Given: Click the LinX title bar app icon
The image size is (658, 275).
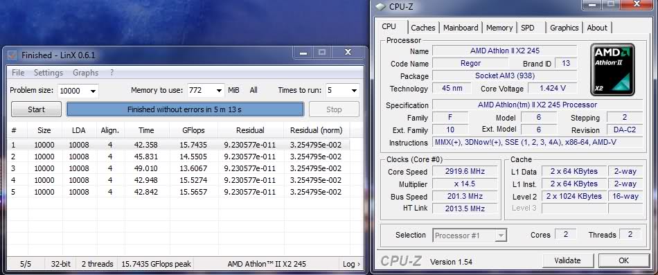Looking at the screenshot, I should (12, 55).
